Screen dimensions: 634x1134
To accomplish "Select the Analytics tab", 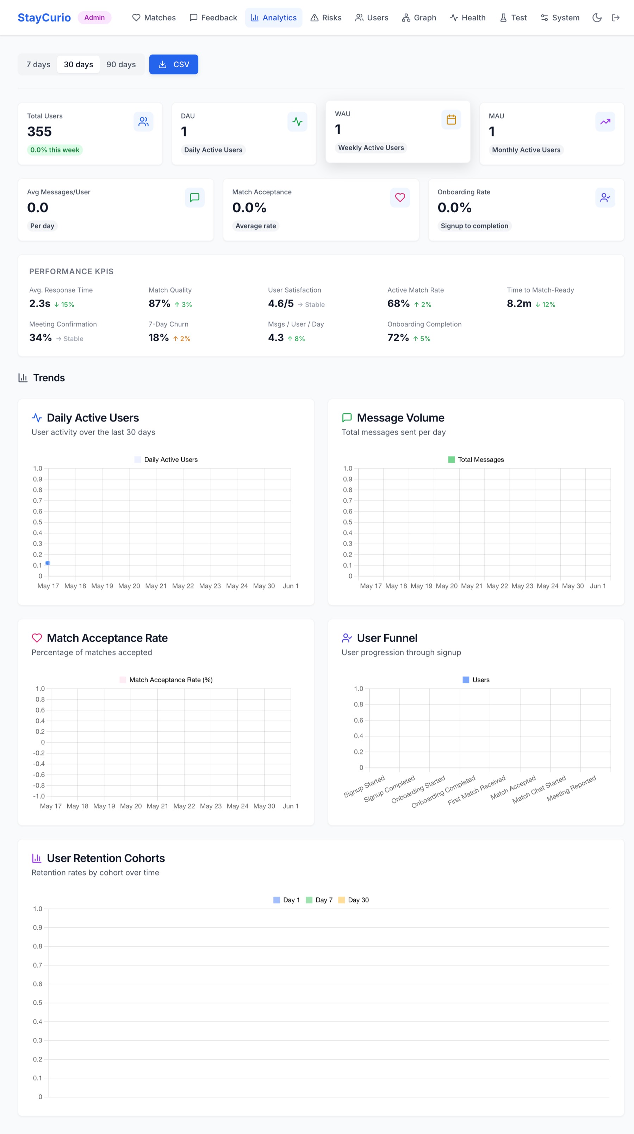I will (274, 18).
